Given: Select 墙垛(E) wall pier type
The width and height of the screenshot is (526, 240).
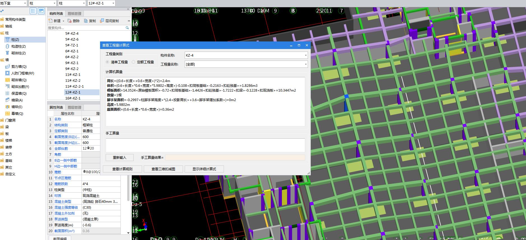Looking at the screenshot, I should pos(17,107).
